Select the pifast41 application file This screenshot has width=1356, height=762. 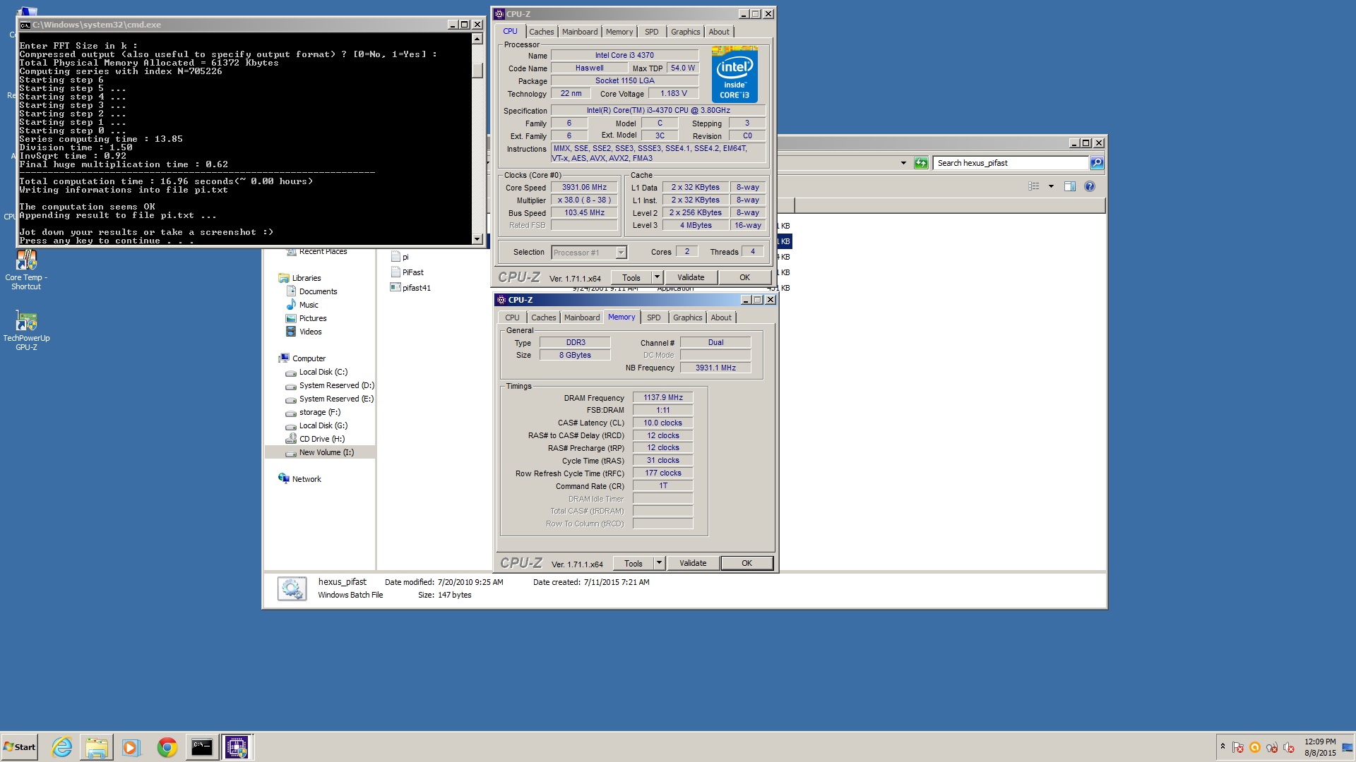point(410,288)
